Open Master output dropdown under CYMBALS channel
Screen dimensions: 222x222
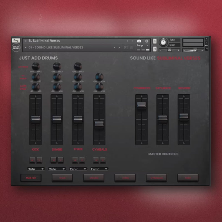click(99, 169)
